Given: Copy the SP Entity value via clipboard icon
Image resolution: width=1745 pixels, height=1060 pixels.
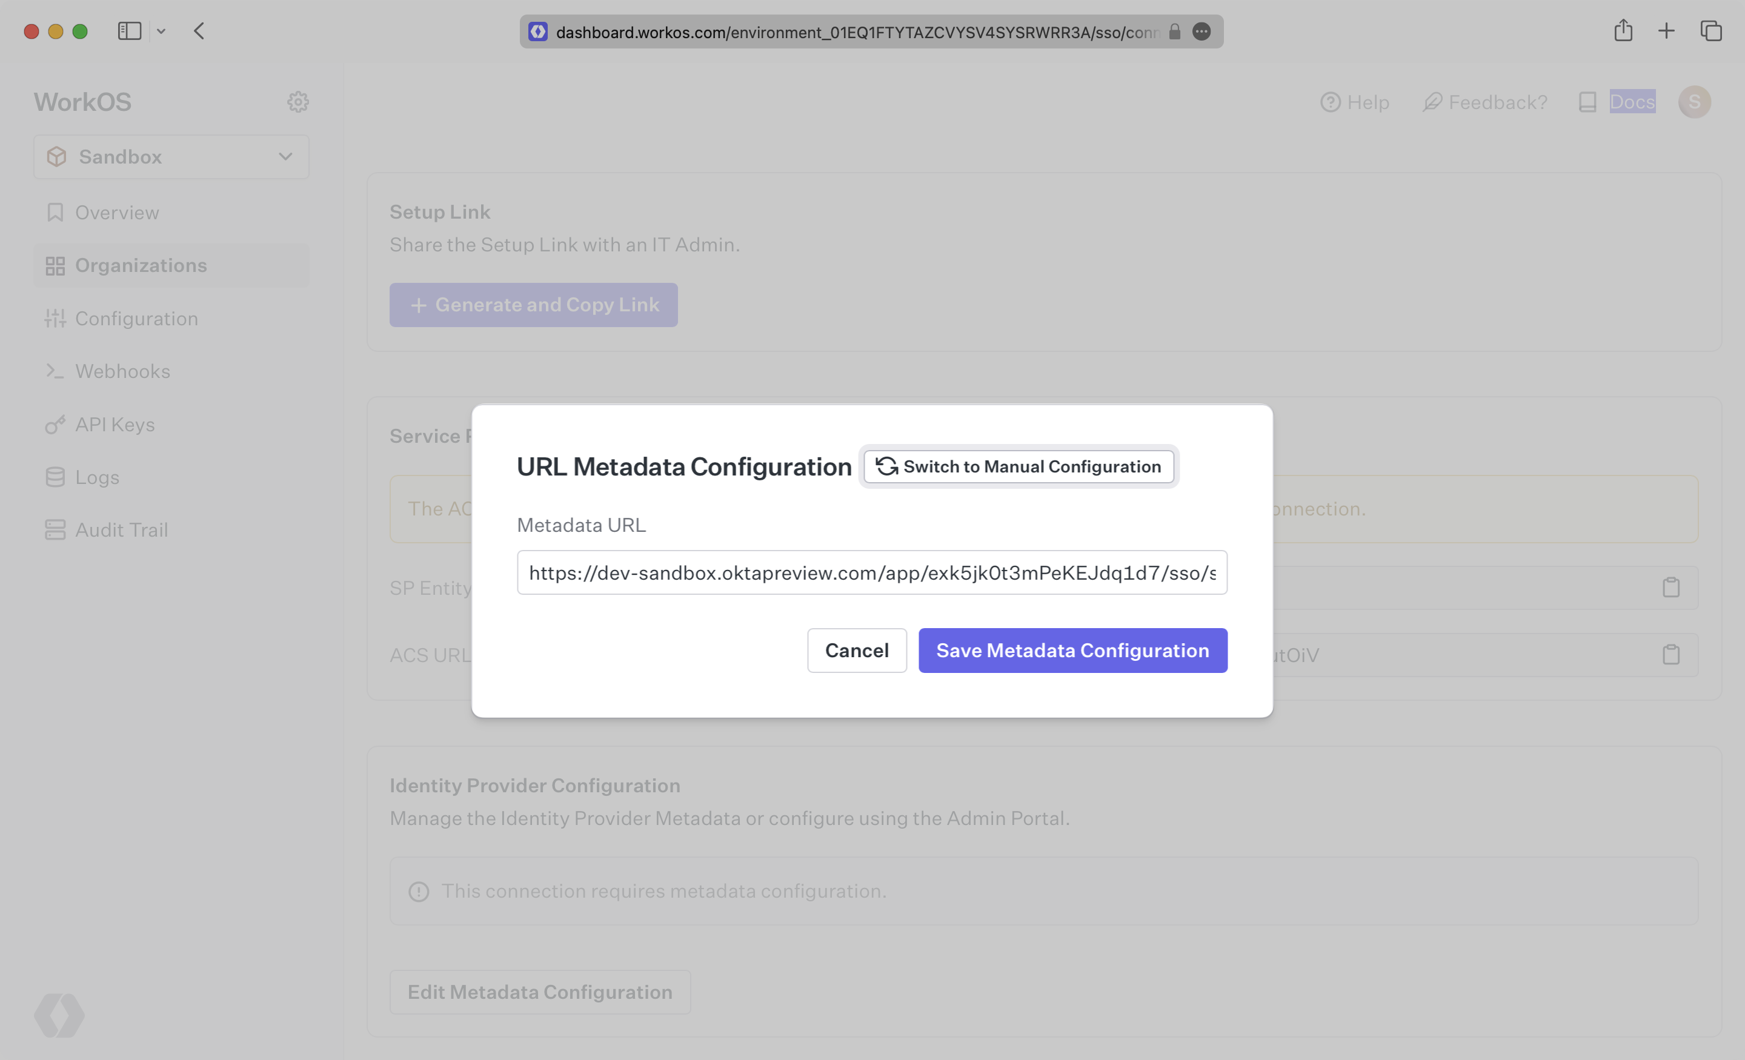Looking at the screenshot, I should (x=1670, y=586).
